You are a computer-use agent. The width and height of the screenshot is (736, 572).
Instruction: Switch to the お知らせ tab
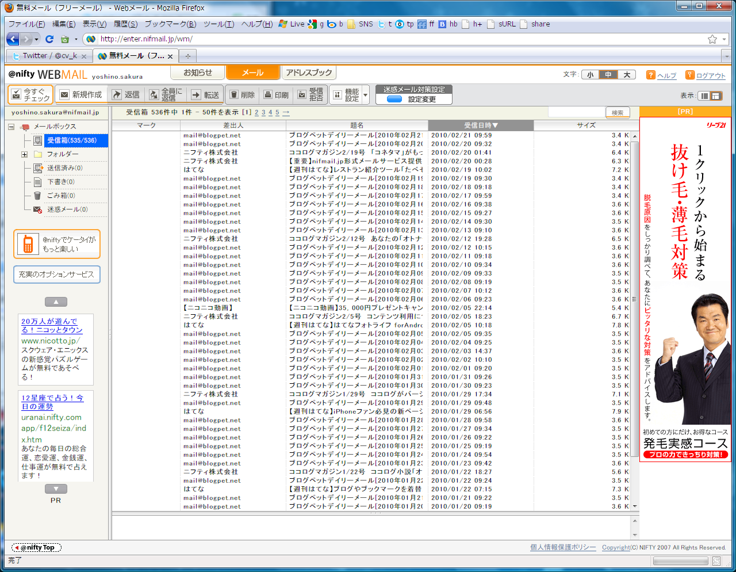pos(198,73)
